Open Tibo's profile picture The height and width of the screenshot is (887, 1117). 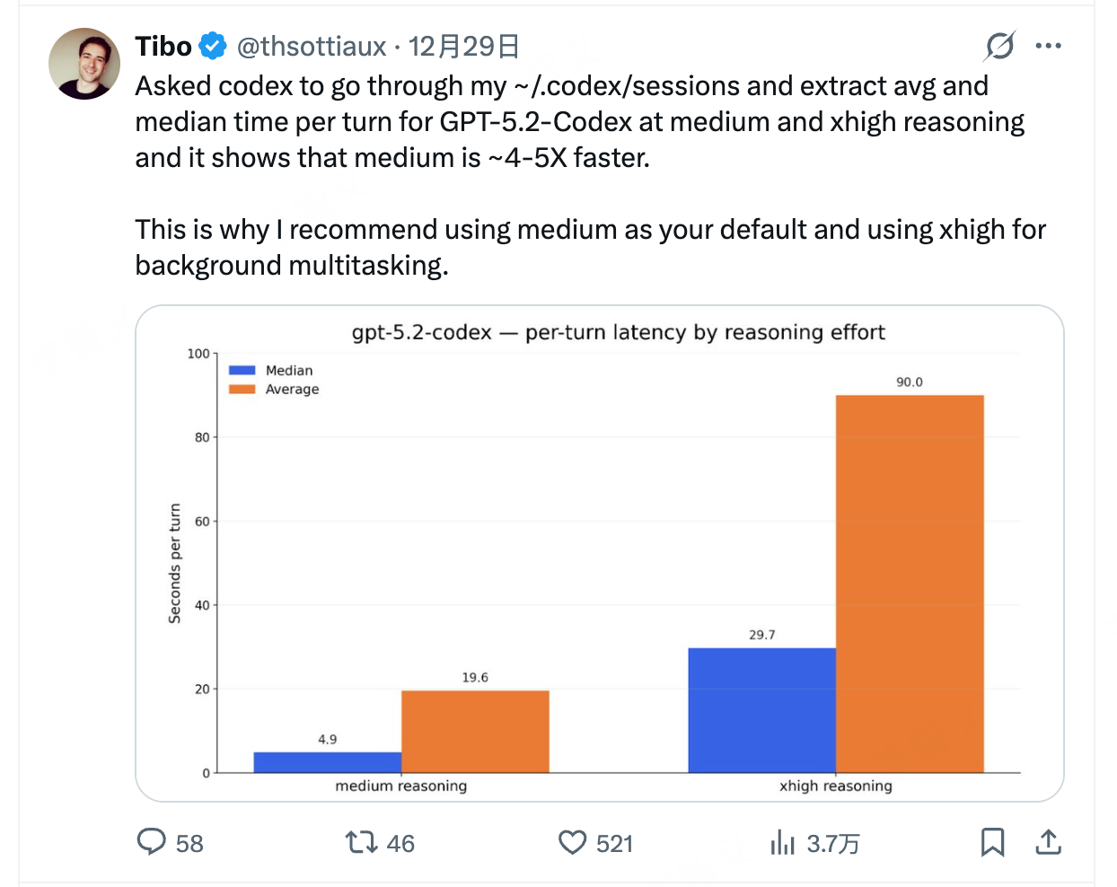coord(84,64)
